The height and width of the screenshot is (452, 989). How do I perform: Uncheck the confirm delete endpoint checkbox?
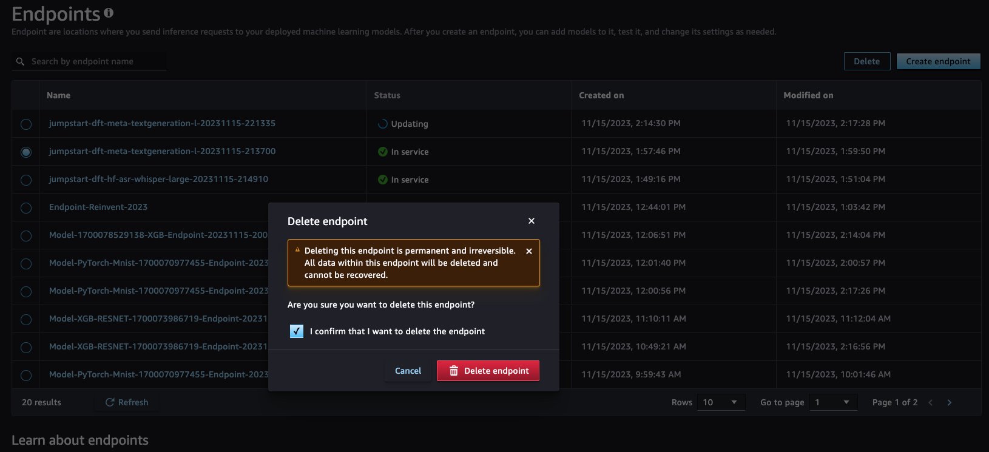(x=297, y=331)
